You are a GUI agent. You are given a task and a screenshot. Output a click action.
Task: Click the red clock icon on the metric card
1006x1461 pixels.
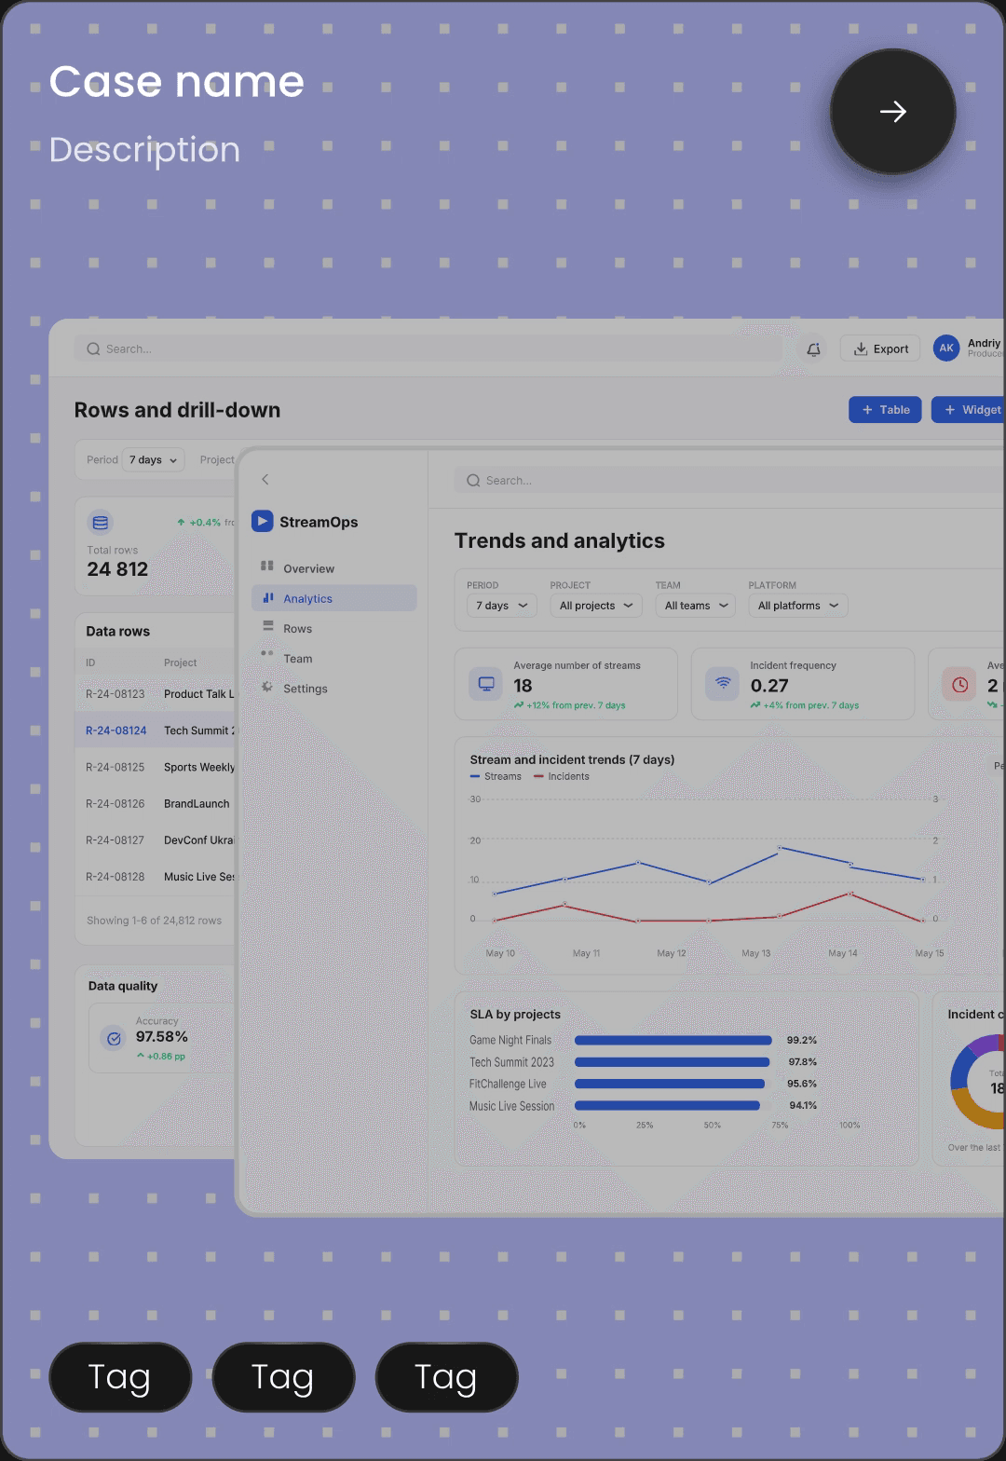[x=959, y=685]
